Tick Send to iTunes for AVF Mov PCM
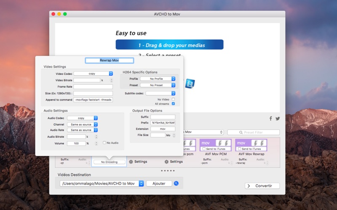This screenshot has height=210, width=337. click(204, 149)
